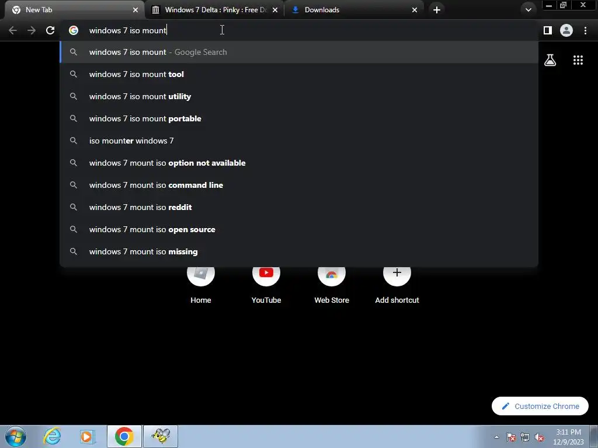Viewport: 598px width, 448px height.
Task: Select suggestion 'windows 7 iso mount portable'
Action: (299, 118)
